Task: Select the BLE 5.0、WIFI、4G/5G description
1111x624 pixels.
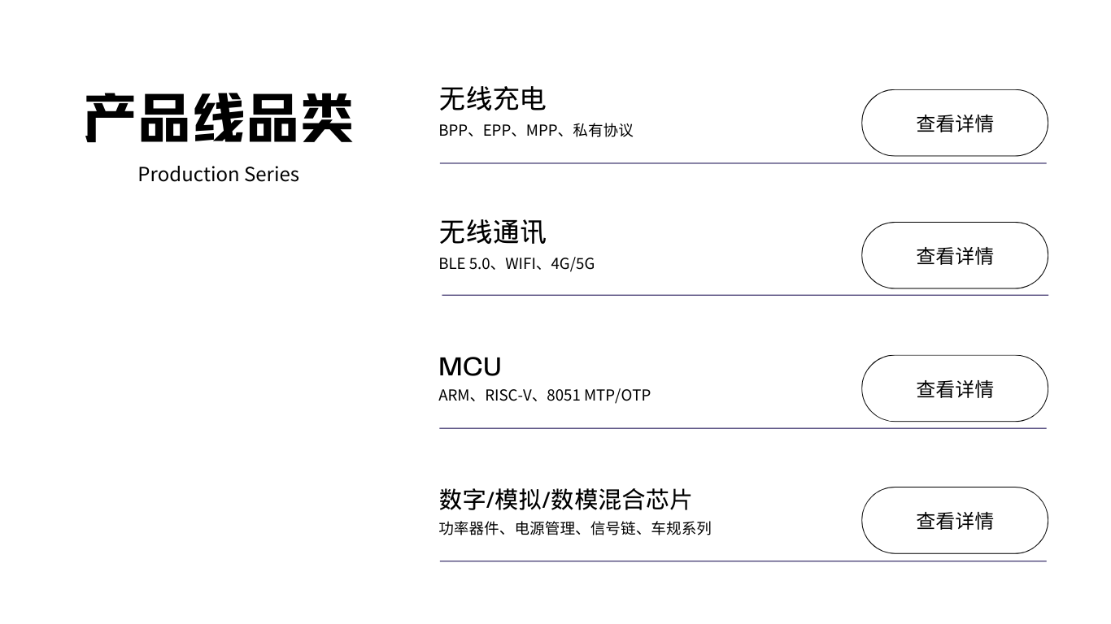Action: [x=516, y=263]
